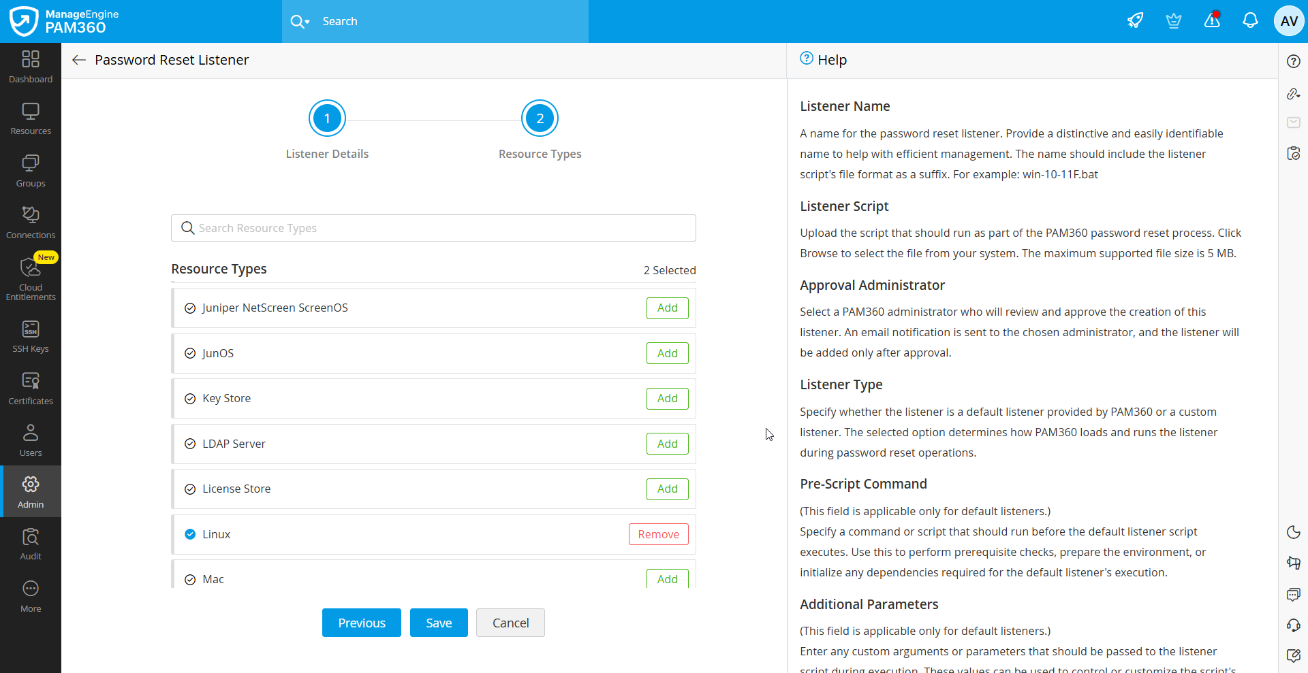The image size is (1308, 673).
Task: Toggle the JunOS resource type checkmark
Action: coord(190,353)
